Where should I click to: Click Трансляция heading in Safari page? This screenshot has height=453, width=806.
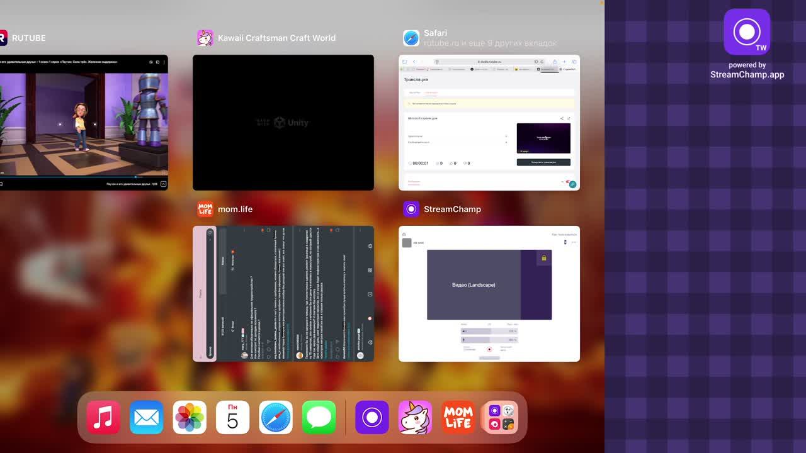click(416, 79)
